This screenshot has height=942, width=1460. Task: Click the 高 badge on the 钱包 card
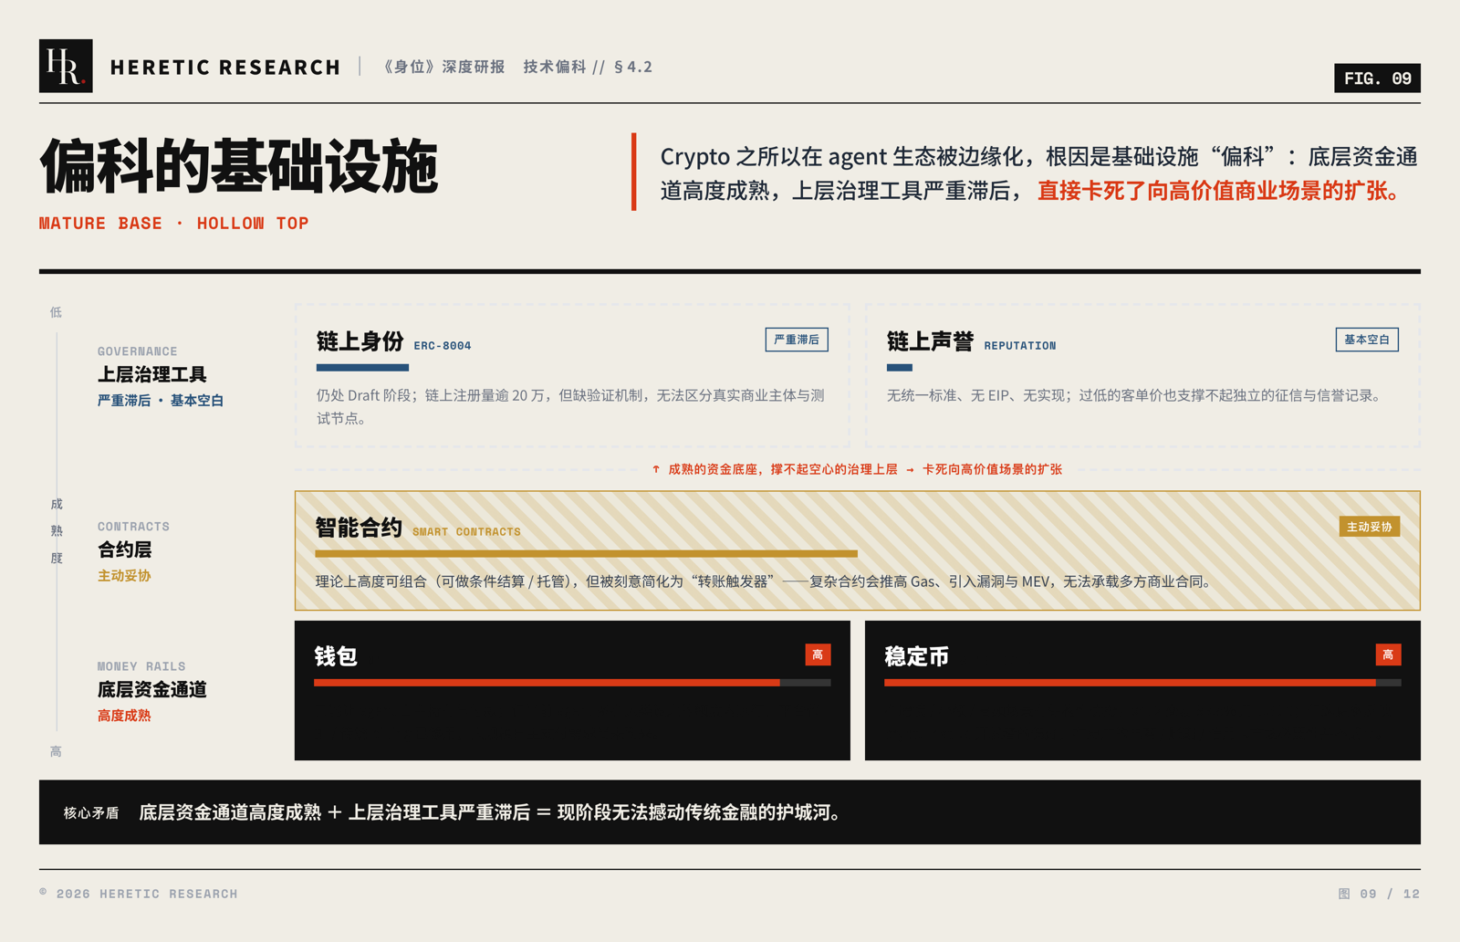818,654
